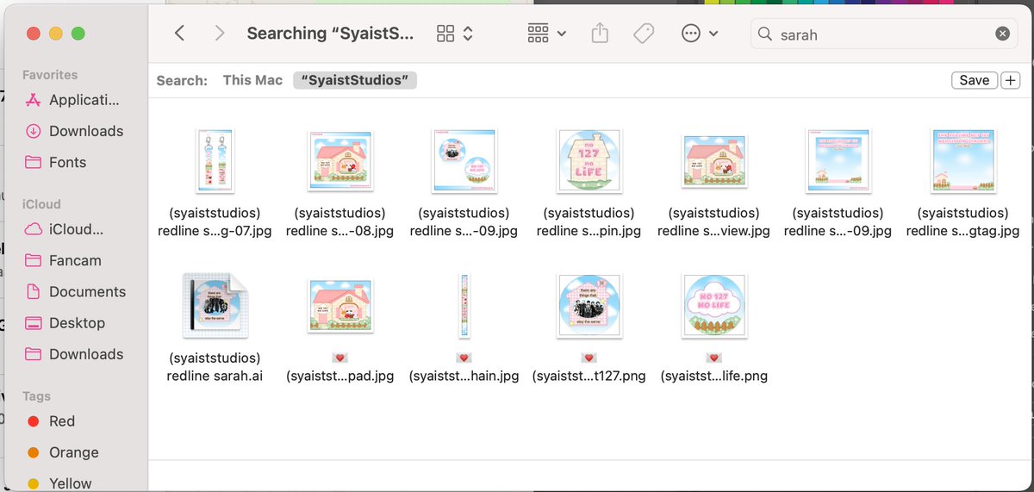Select the (syaistst...life.png thumbnail
Image resolution: width=1034 pixels, height=492 pixels.
[714, 305]
